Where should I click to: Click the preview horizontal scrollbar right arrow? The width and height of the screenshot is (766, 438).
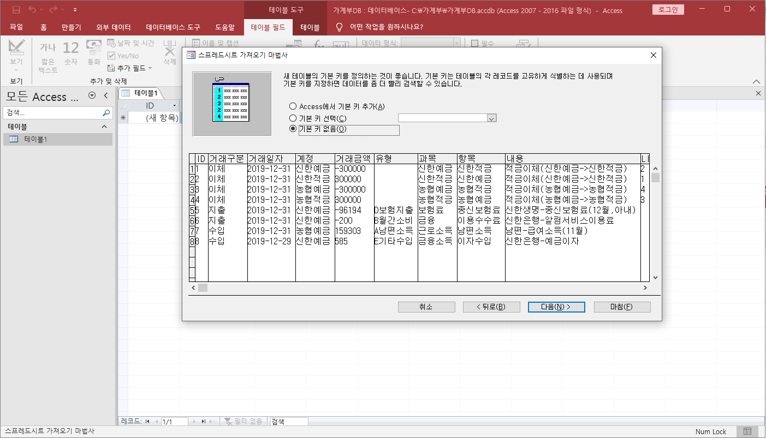pyautogui.click(x=645, y=287)
